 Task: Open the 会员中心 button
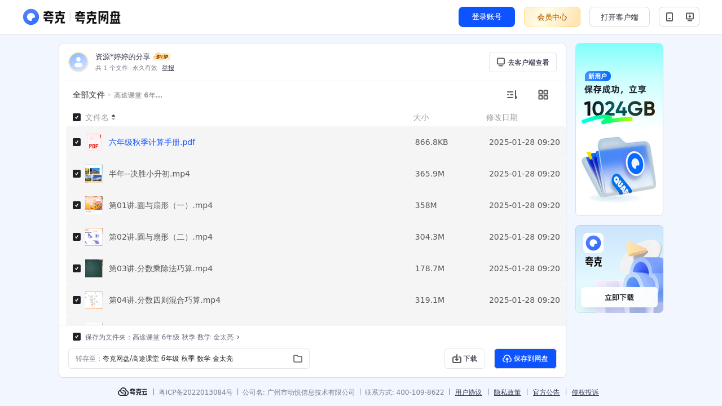pyautogui.click(x=552, y=17)
